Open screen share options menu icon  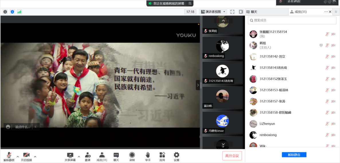point(190,3)
